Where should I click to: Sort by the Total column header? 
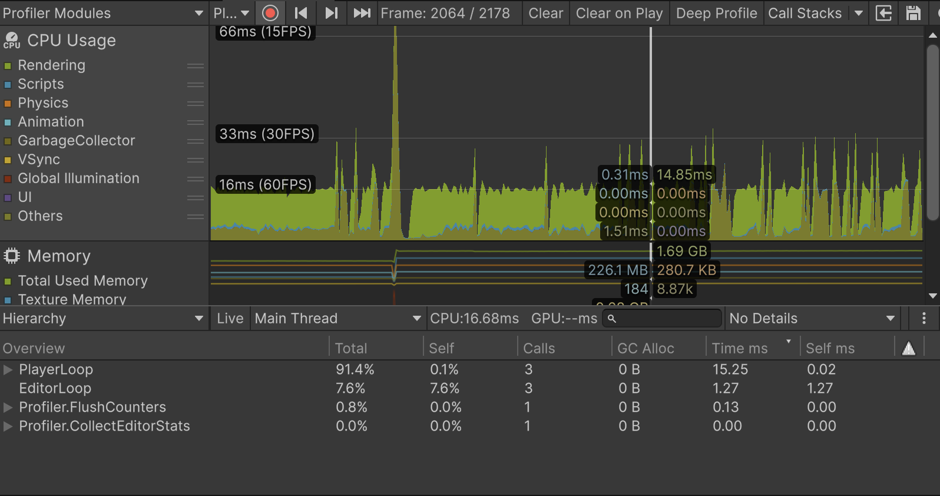(376, 349)
